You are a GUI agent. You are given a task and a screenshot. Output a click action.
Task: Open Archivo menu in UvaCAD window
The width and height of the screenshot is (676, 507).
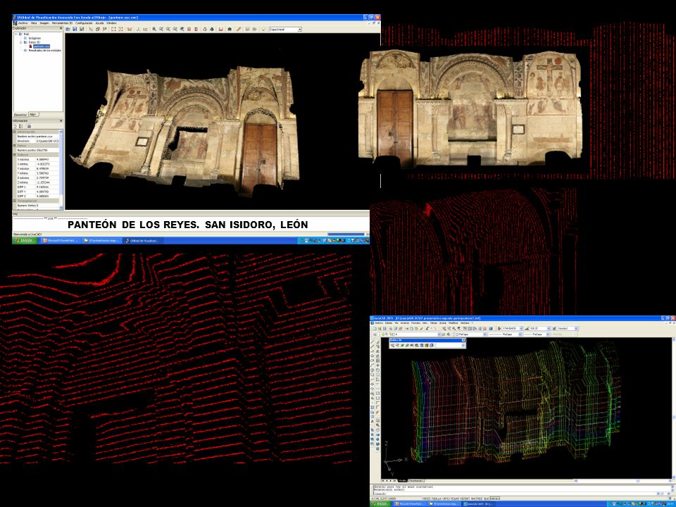pos(23,23)
